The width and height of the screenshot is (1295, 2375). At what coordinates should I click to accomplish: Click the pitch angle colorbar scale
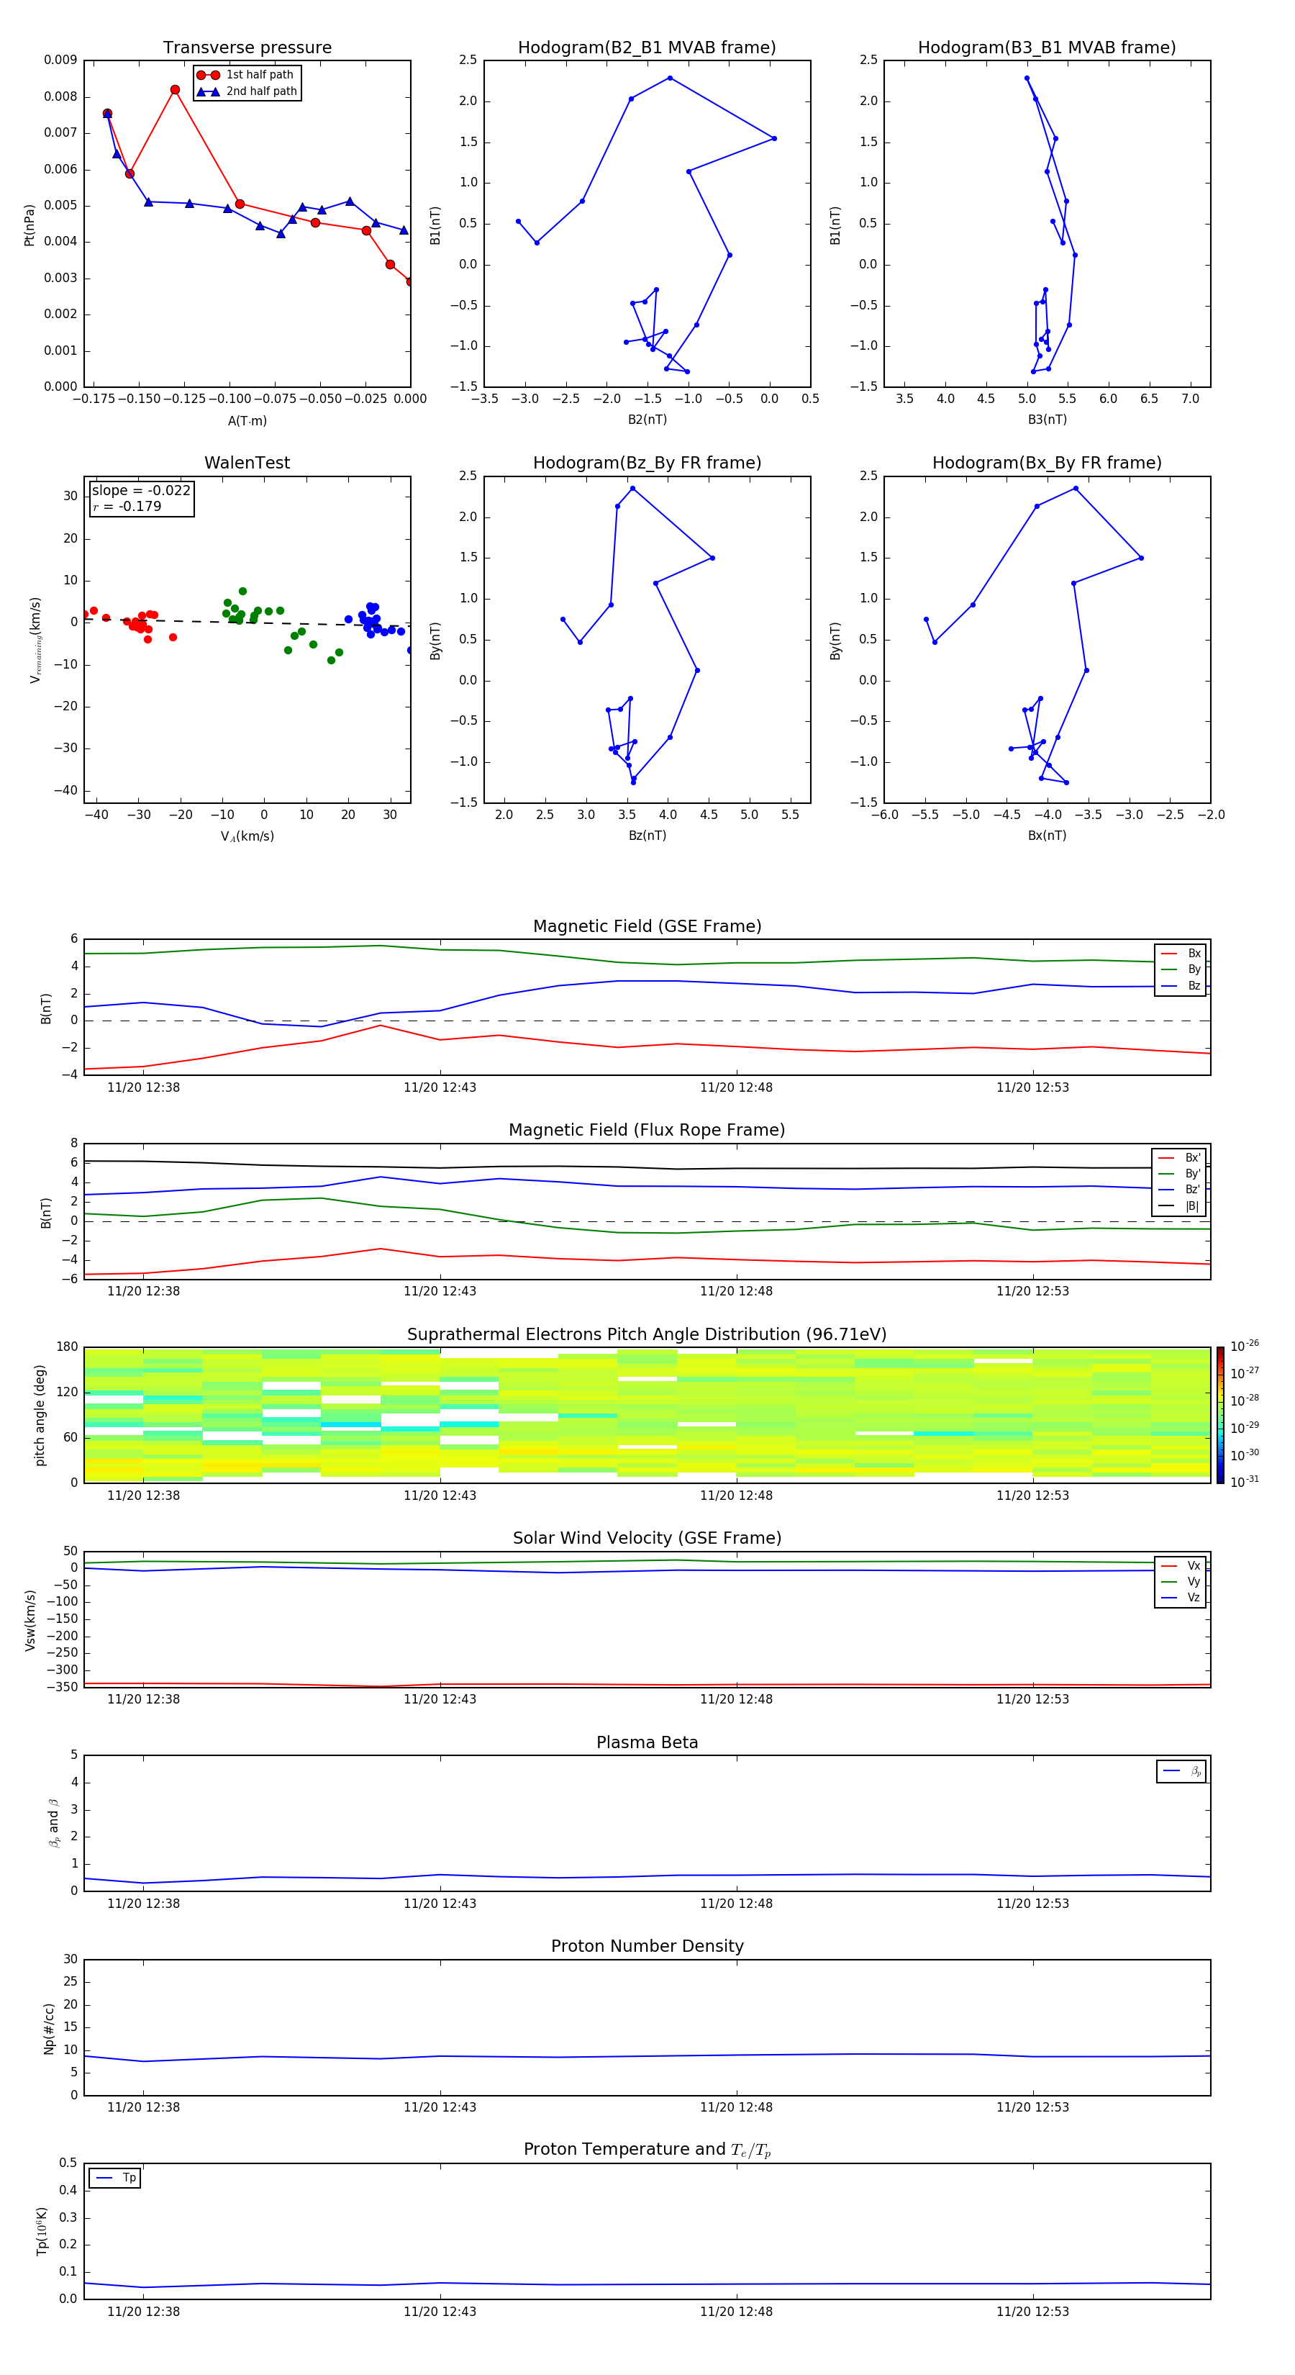pos(1220,1415)
